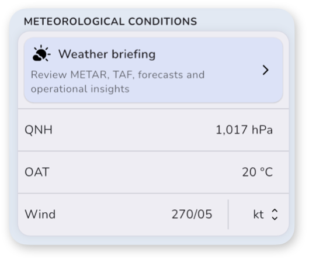Screen dimensions: 309x259
Task: Click the kt unit label
Action: tap(258, 215)
